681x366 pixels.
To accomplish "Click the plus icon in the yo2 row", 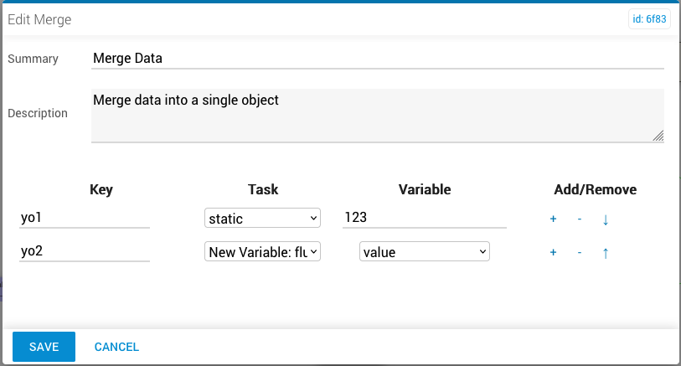I will [x=553, y=253].
